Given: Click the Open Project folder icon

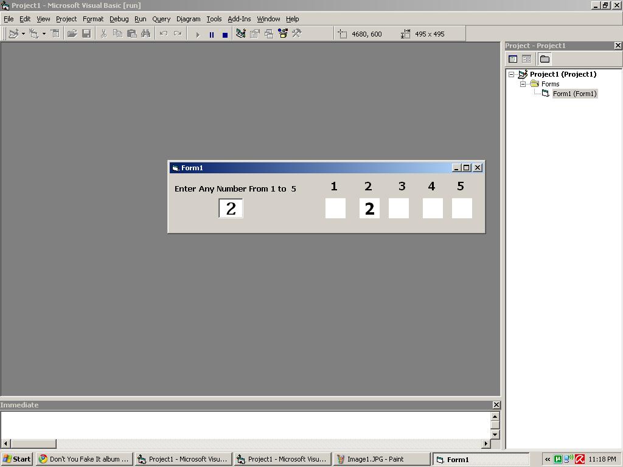Looking at the screenshot, I should pos(72,34).
